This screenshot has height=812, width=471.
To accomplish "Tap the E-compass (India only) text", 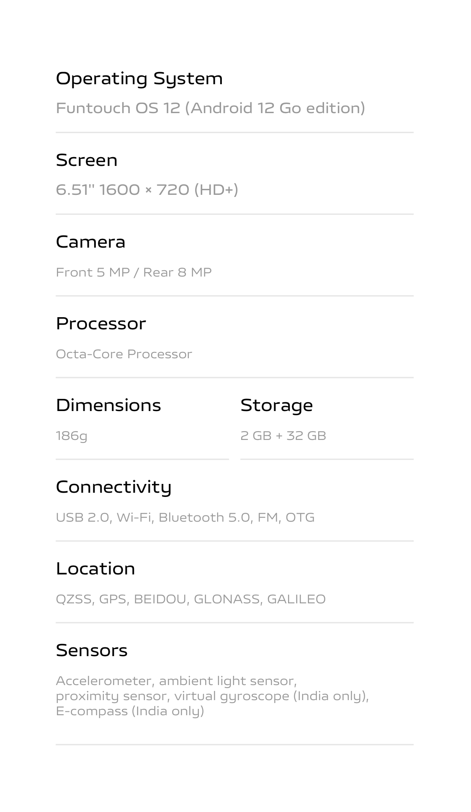I will tap(130, 711).
